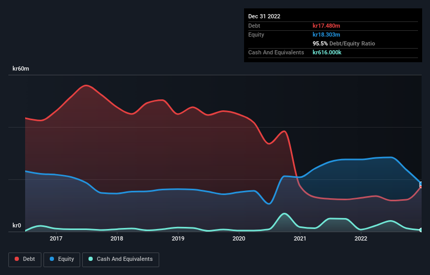This screenshot has width=430, height=275.
Task: Click the kr616.000k cash value
Action: [327, 52]
